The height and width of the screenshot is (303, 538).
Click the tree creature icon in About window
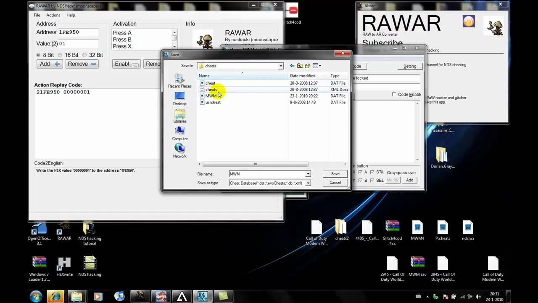pos(493,26)
